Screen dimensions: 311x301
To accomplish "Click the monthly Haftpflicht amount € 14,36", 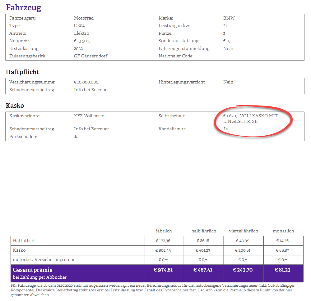I will [x=283, y=241].
